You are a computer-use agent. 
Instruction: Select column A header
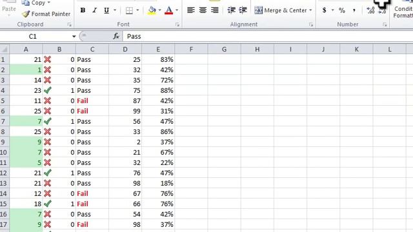pyautogui.click(x=26, y=49)
